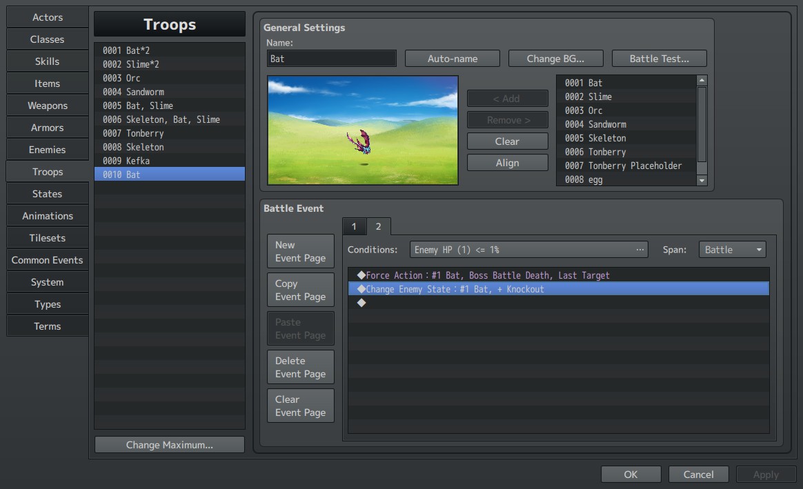
Task: Click inside the troop Name field
Action: (331, 59)
